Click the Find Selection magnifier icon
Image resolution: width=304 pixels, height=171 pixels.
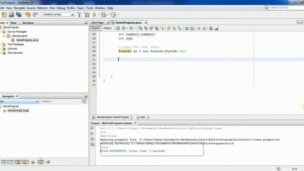tap(140, 28)
